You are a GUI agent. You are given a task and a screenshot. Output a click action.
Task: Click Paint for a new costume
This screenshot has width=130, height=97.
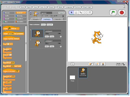point(43,25)
